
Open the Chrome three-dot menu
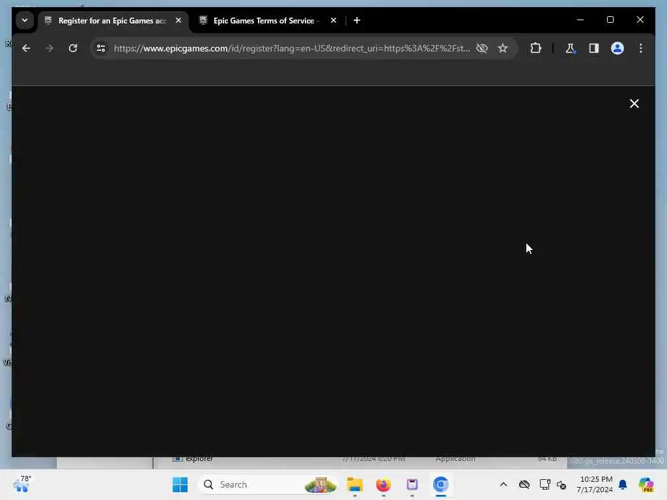[x=641, y=48]
